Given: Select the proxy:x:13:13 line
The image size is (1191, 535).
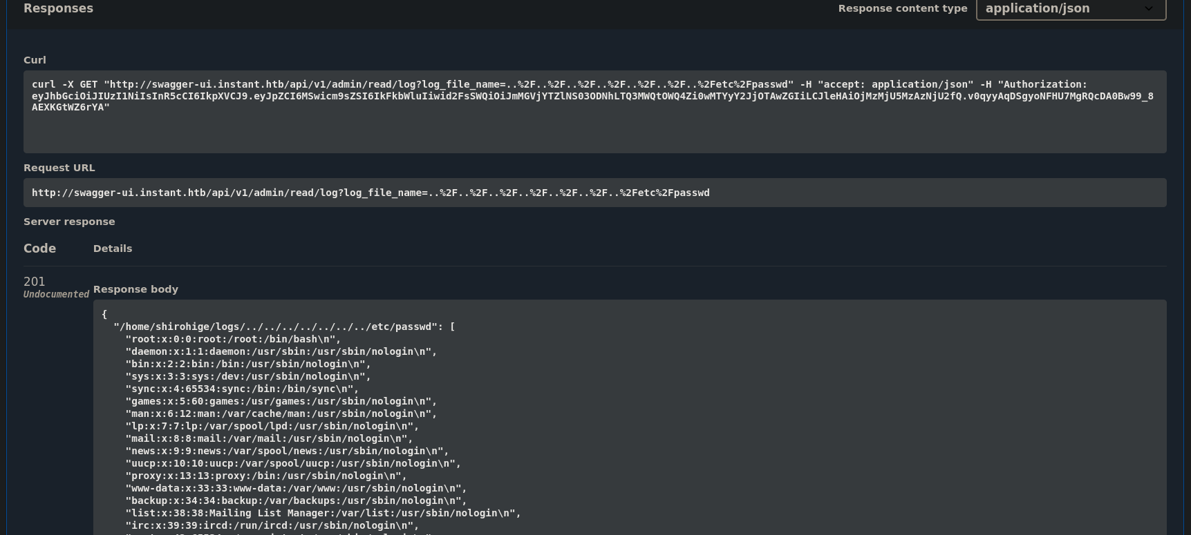Looking at the screenshot, I should coord(266,476).
